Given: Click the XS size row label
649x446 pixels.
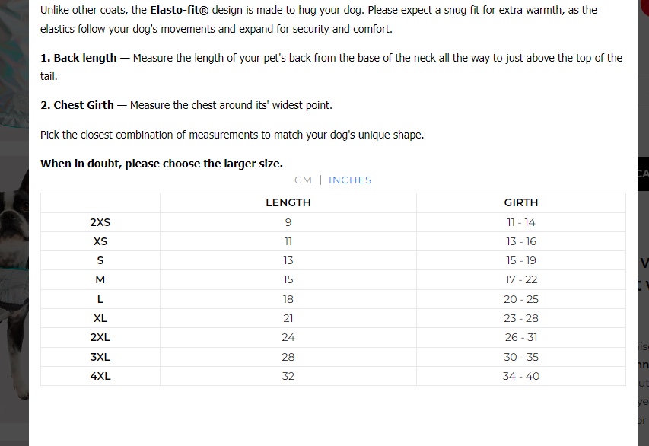Looking at the screenshot, I should 100,241.
